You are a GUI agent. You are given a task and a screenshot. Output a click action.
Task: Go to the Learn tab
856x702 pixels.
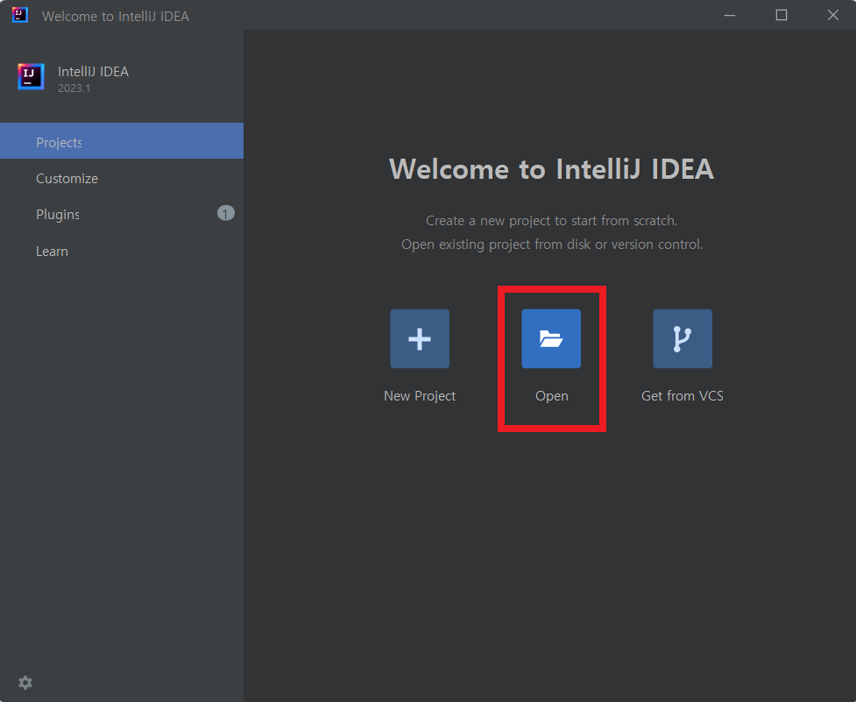point(122,252)
